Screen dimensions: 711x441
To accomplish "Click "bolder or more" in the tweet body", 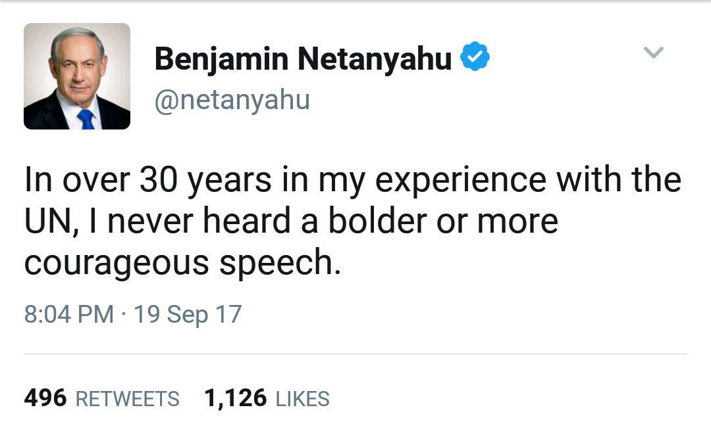I will click(442, 221).
